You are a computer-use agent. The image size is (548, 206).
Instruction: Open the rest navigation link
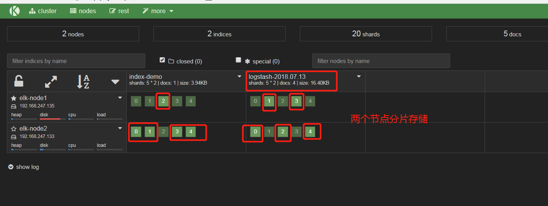(119, 11)
